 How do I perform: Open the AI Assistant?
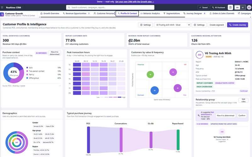[x=218, y=8]
